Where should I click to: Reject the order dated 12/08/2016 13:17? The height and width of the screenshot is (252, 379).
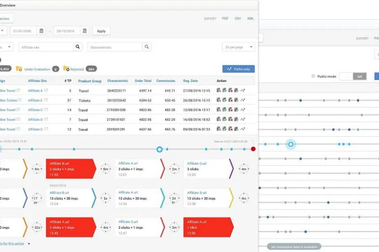click(231, 110)
